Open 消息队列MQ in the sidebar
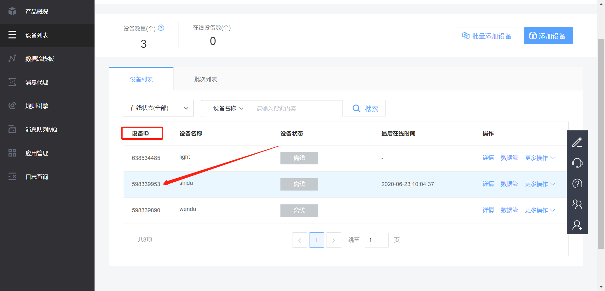This screenshot has height=291, width=605. tap(41, 129)
